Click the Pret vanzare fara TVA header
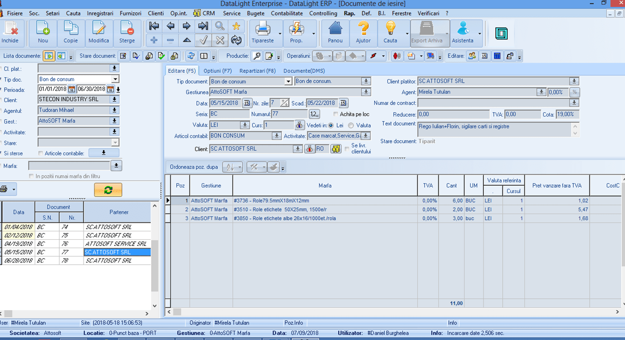 [x=557, y=186]
